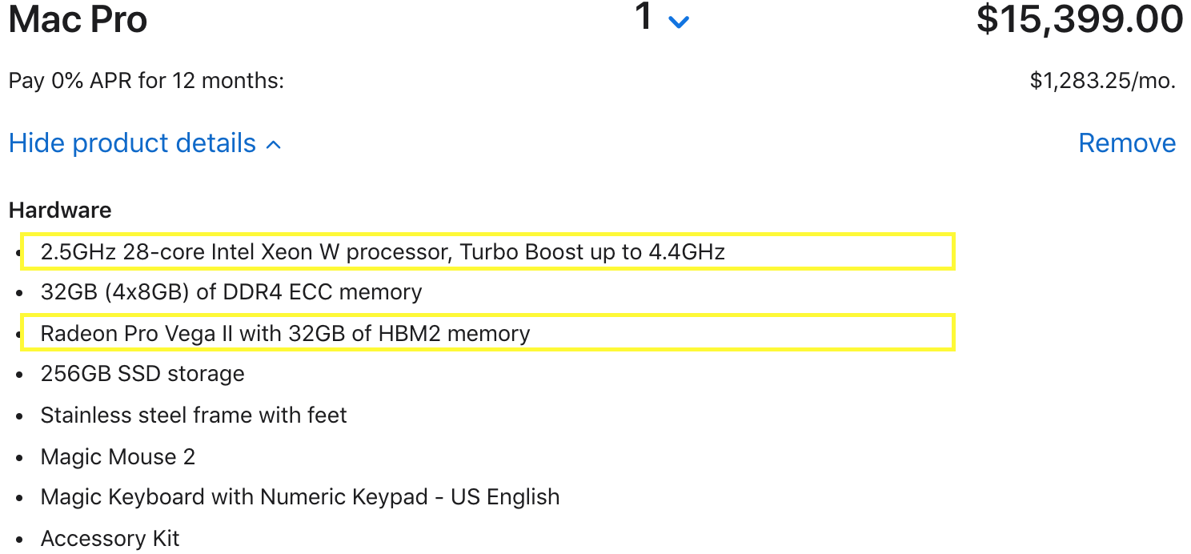Select the highlighted 28-core Intel Xeon W line
1191x554 pixels.
pos(383,252)
